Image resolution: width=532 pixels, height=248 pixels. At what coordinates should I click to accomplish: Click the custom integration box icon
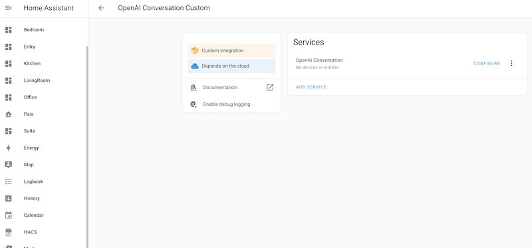[x=195, y=51]
